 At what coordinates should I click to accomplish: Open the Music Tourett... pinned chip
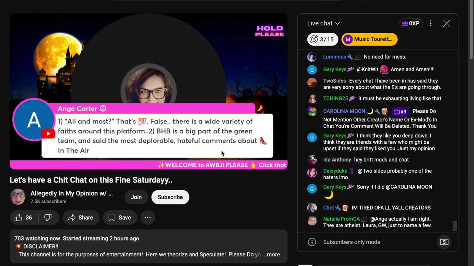[x=370, y=39]
